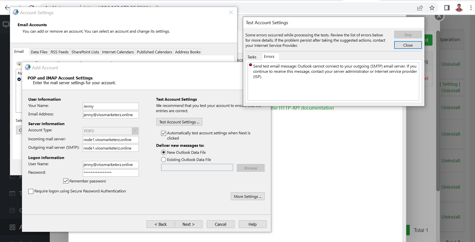Click the Password field
The height and width of the screenshot is (242, 475).
pos(111,173)
